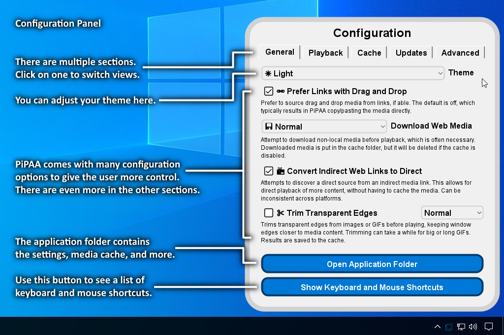Click the Trim Normal dropdown arrow
The width and height of the screenshot is (504, 335).
tap(479, 213)
